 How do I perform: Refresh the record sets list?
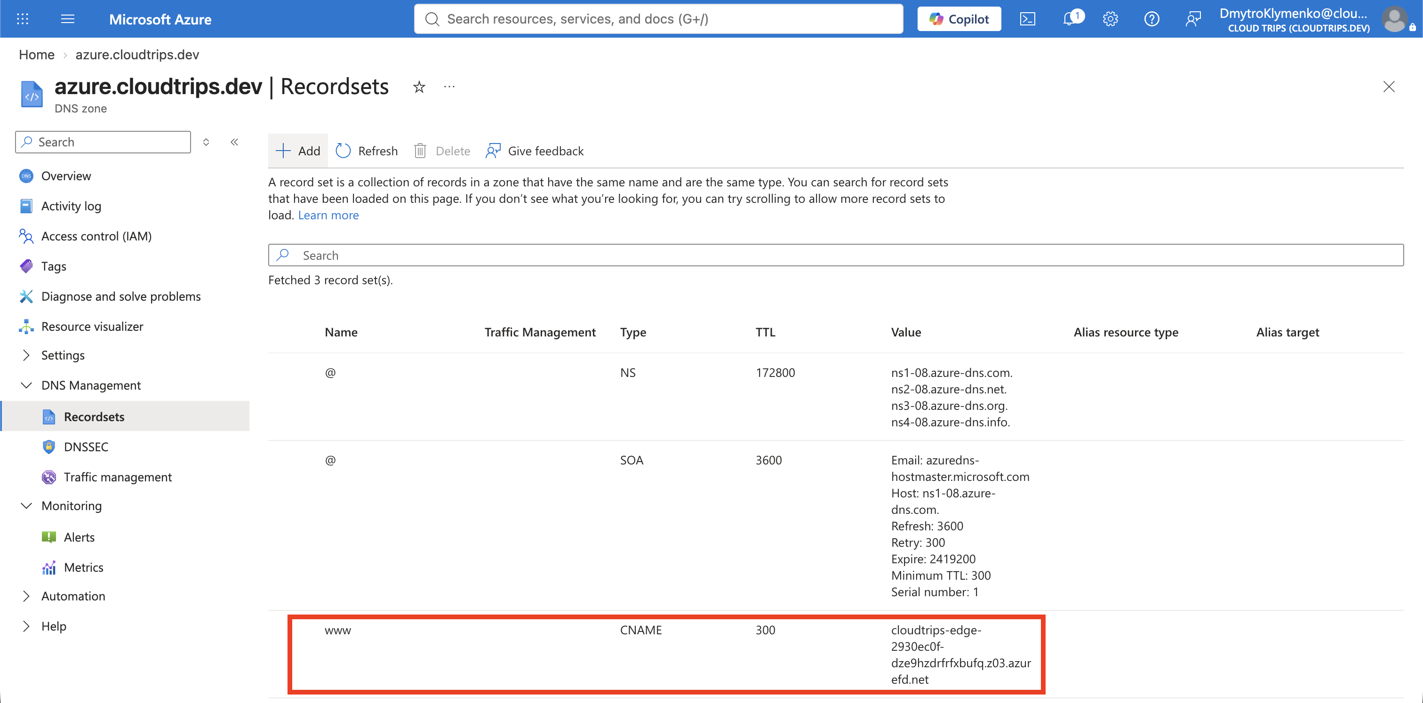367,151
